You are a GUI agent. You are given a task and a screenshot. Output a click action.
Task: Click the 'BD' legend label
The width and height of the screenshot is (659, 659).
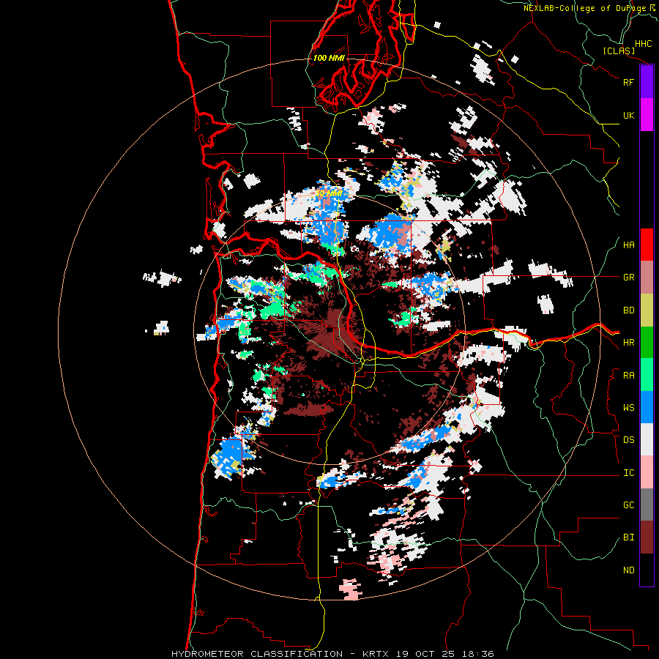[x=628, y=310]
